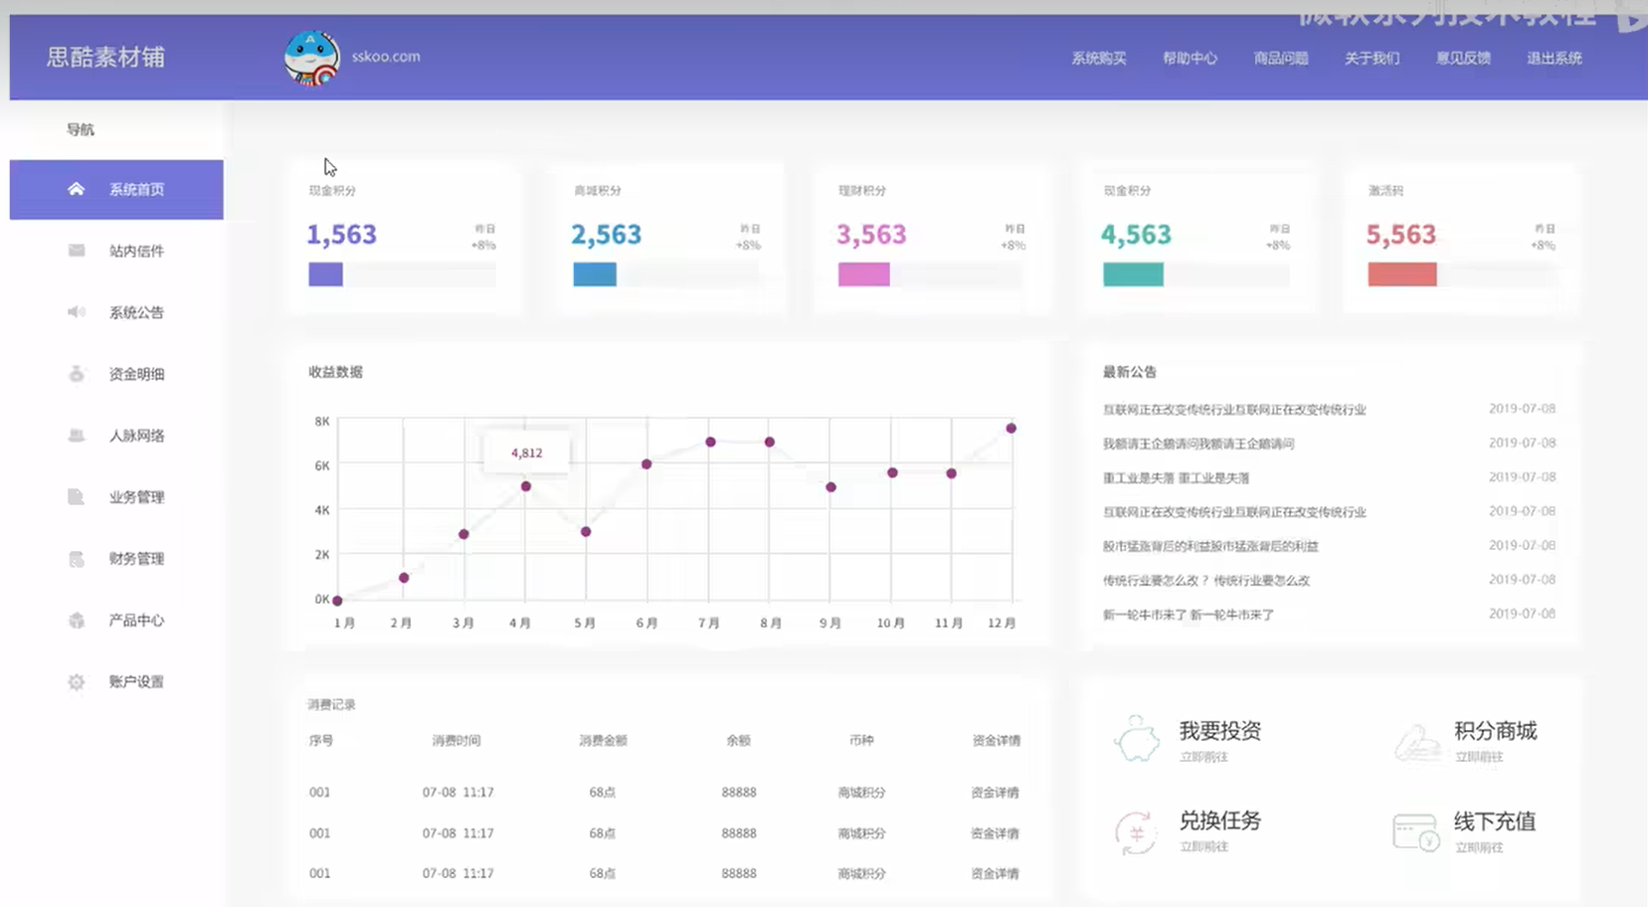Click 意见反馈 in the top navigation
This screenshot has width=1648, height=907.
[1463, 59]
